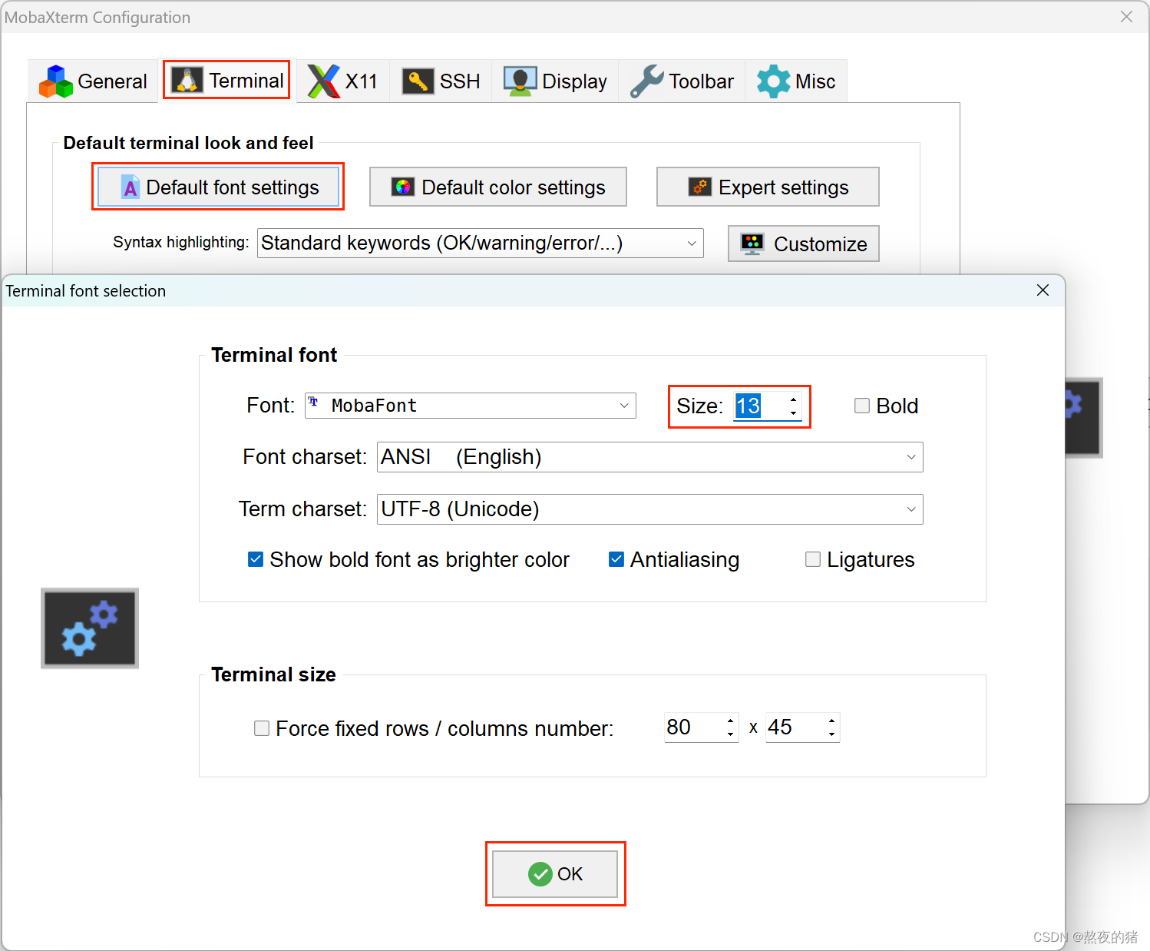Expand the Font charset dropdown

point(650,457)
